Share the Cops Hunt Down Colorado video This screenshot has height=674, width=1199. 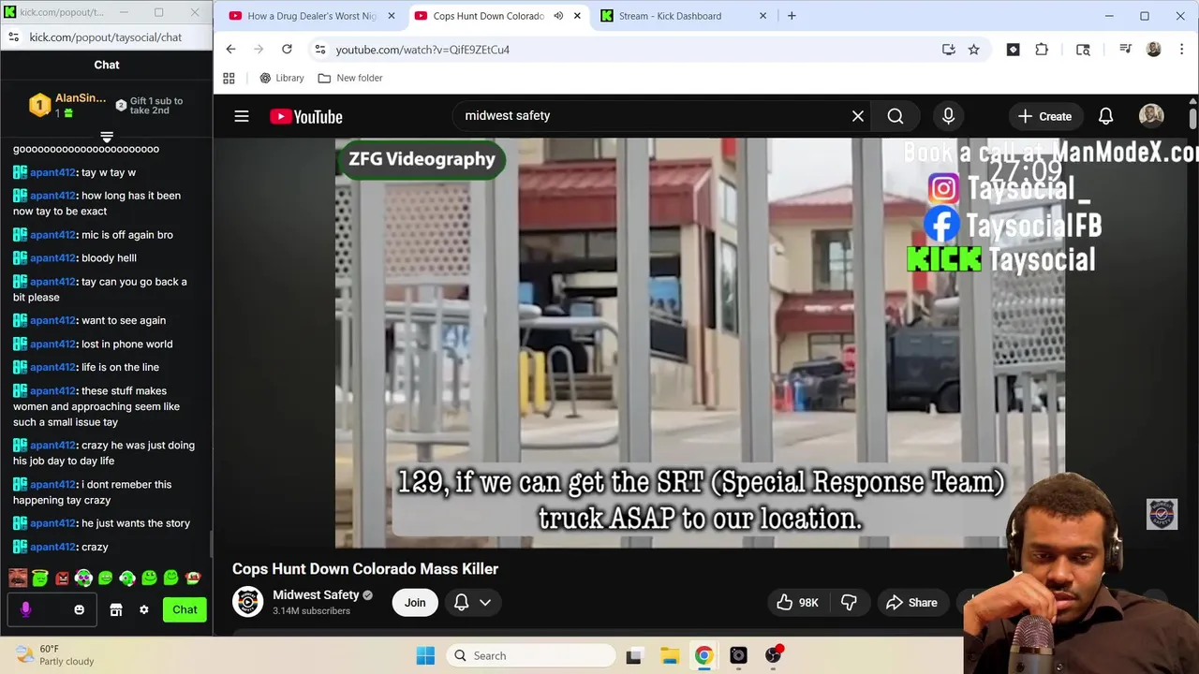(x=911, y=603)
